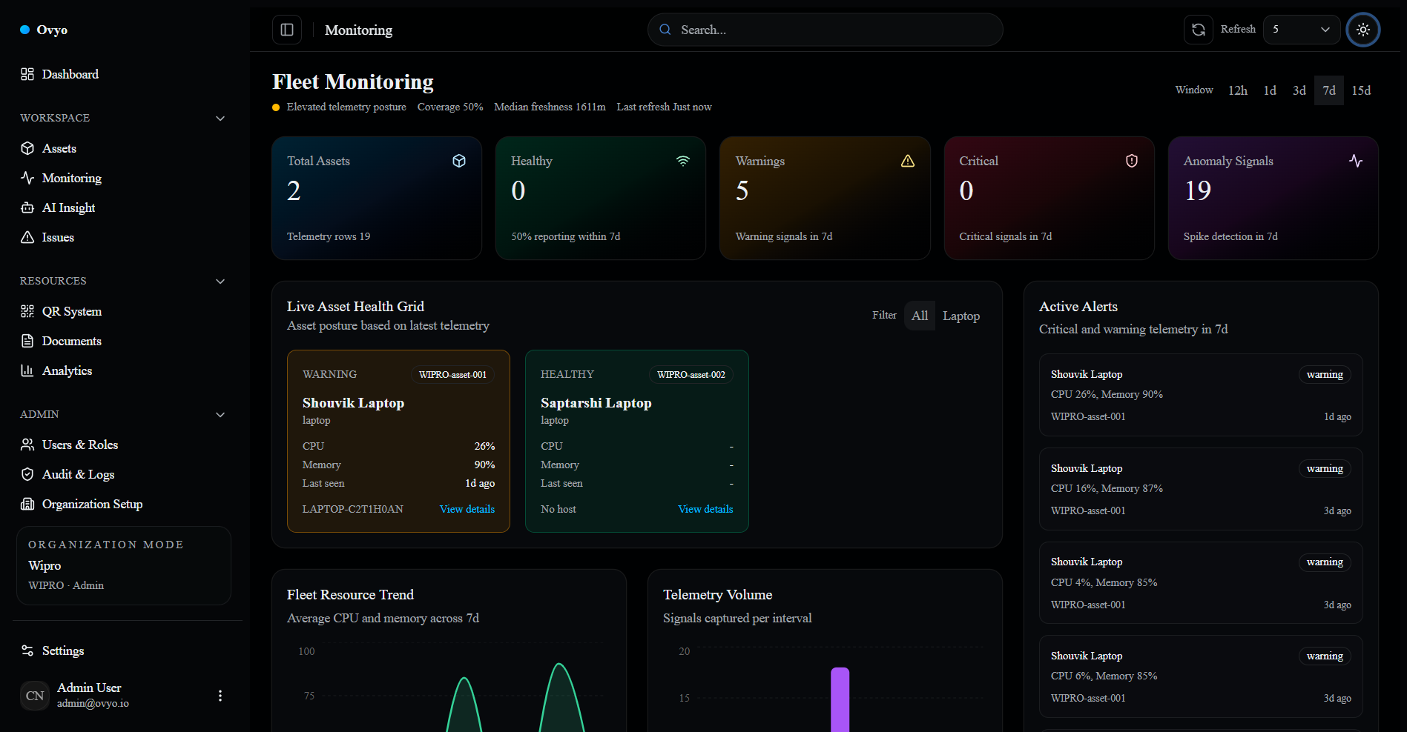The height and width of the screenshot is (732, 1407).
Task: Toggle light theme sun icon
Action: click(x=1362, y=30)
